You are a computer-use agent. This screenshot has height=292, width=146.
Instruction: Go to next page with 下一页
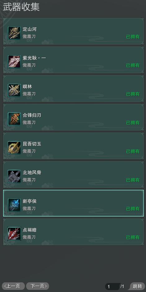[x=38, y=286]
